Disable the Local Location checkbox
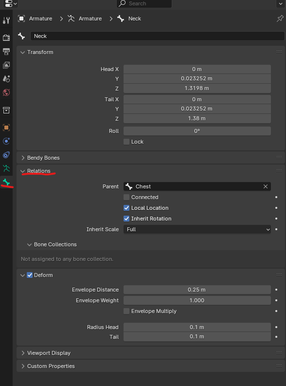286x386 pixels. (126, 208)
